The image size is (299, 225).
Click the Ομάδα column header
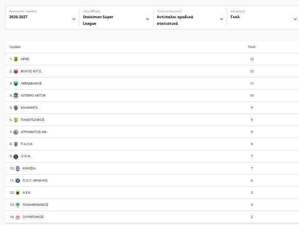coord(15,47)
